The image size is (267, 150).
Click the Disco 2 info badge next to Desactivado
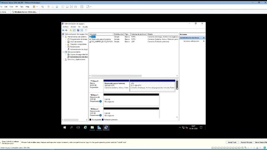click(x=101, y=115)
